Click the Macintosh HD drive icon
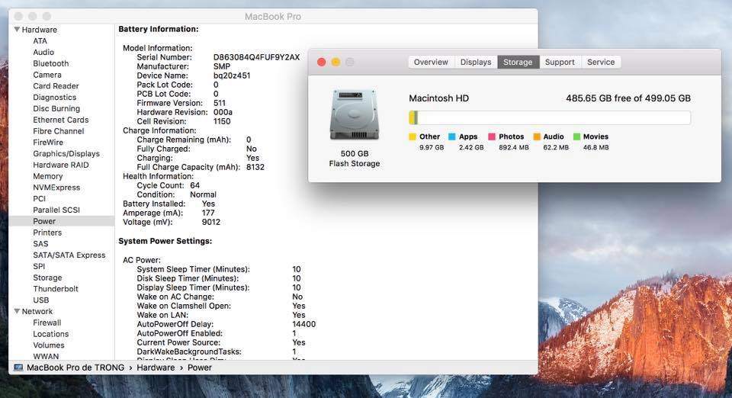This screenshot has height=398, width=732. pos(355,115)
